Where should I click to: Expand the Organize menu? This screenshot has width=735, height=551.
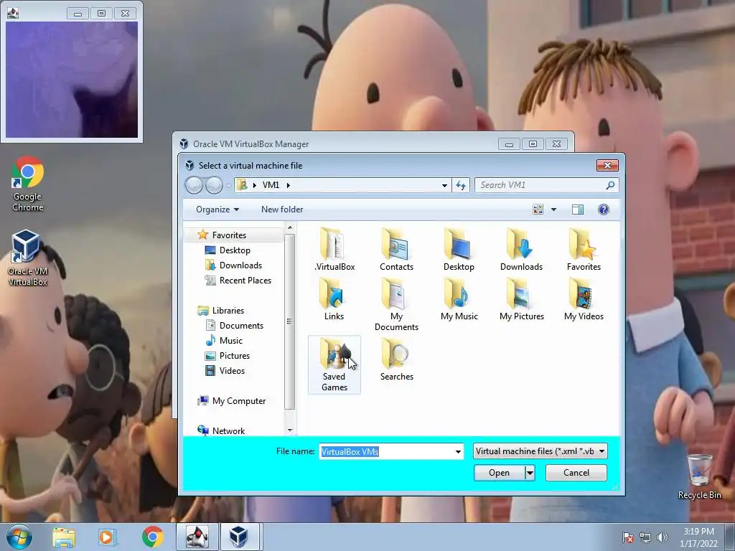[217, 209]
